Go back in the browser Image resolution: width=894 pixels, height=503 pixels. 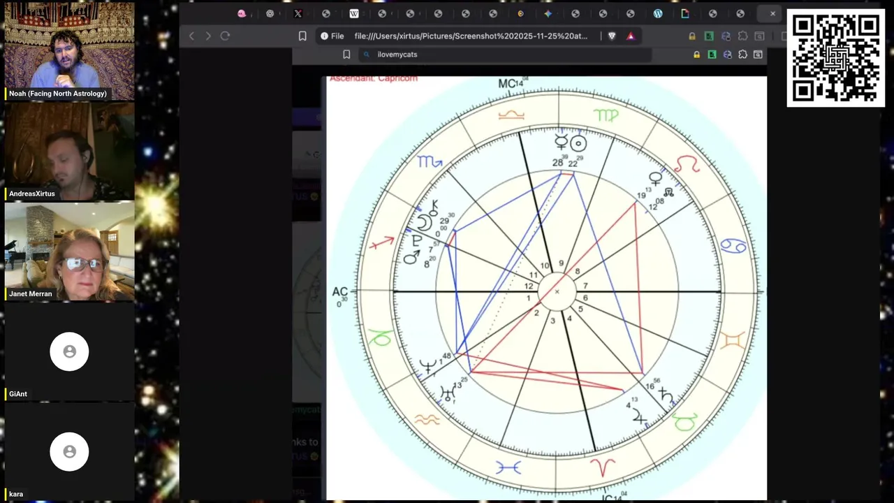[191, 36]
